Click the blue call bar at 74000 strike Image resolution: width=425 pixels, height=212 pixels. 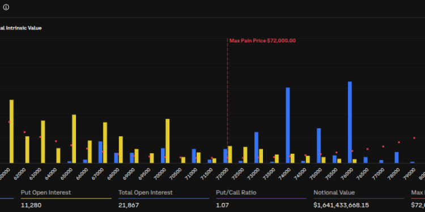pyautogui.click(x=288, y=125)
